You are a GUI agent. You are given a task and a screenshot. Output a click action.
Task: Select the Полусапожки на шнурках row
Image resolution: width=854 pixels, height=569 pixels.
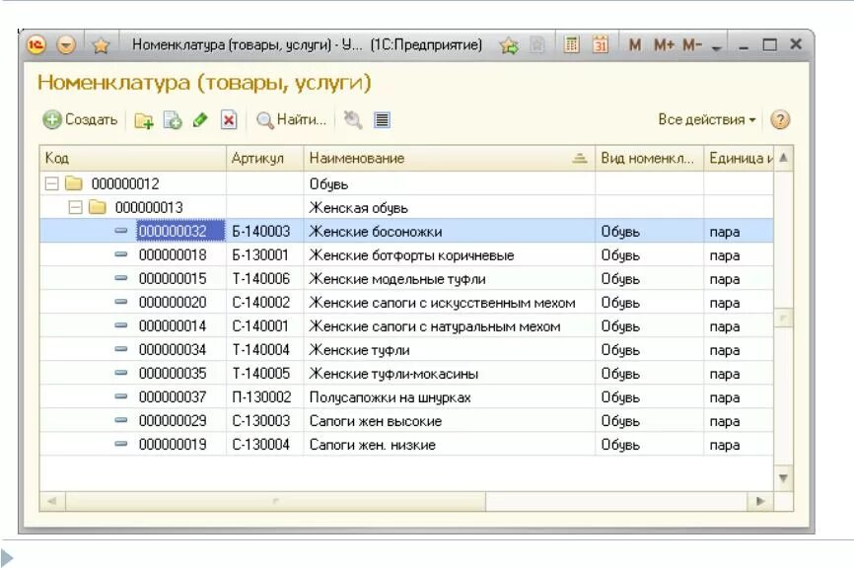406,397
